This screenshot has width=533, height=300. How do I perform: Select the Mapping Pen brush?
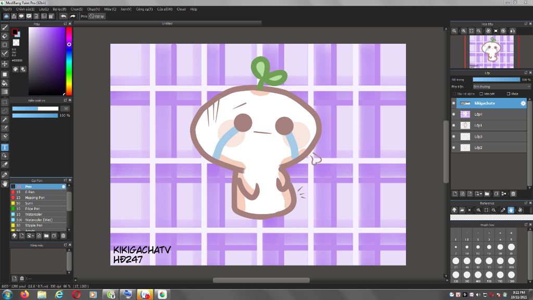39,197
